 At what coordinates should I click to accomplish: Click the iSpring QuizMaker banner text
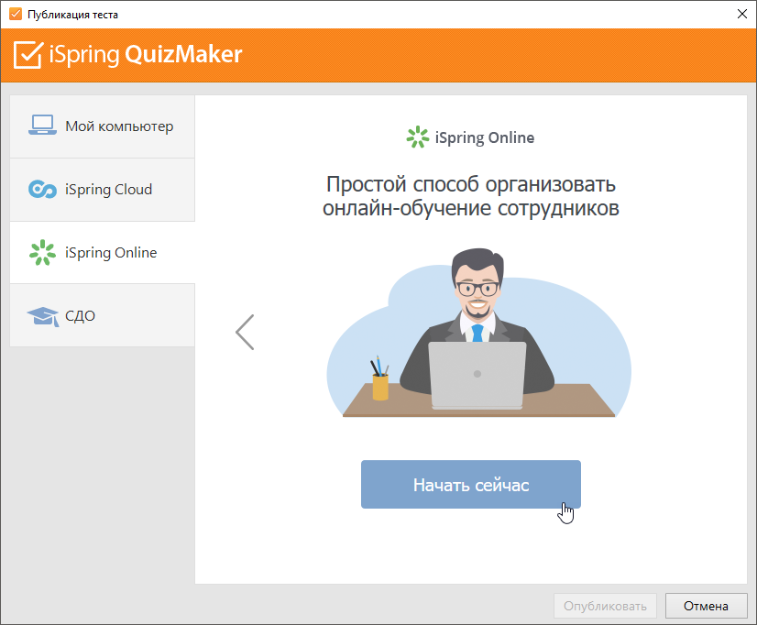click(146, 55)
